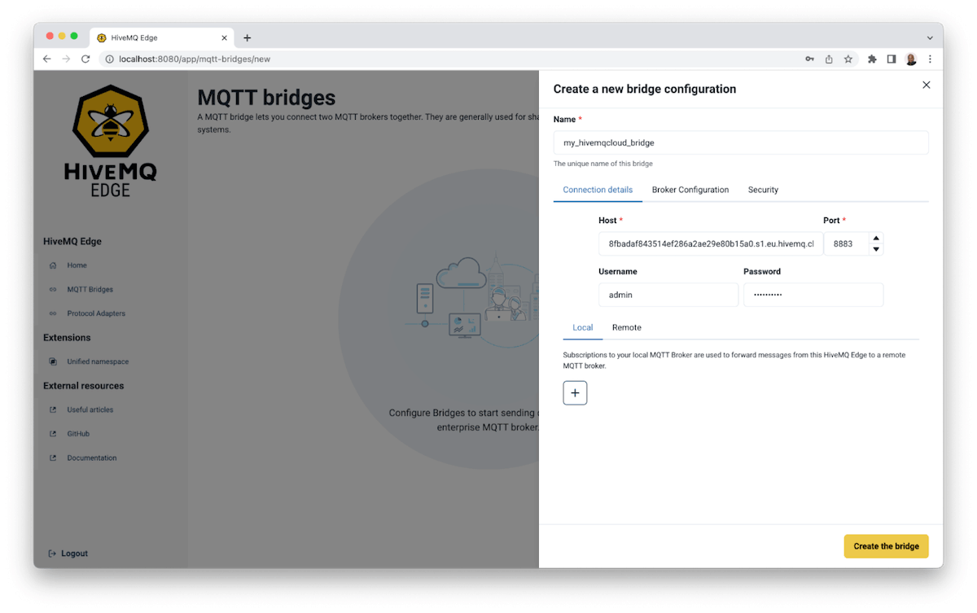Viewport: 977px width, 613px height.
Task: Open Useful articles link
Action: pyautogui.click(x=90, y=409)
